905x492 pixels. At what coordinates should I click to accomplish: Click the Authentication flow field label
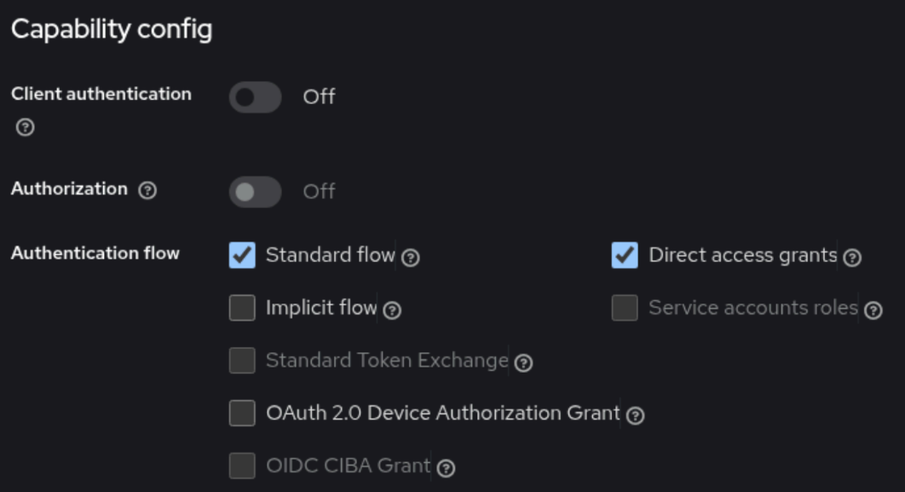95,253
